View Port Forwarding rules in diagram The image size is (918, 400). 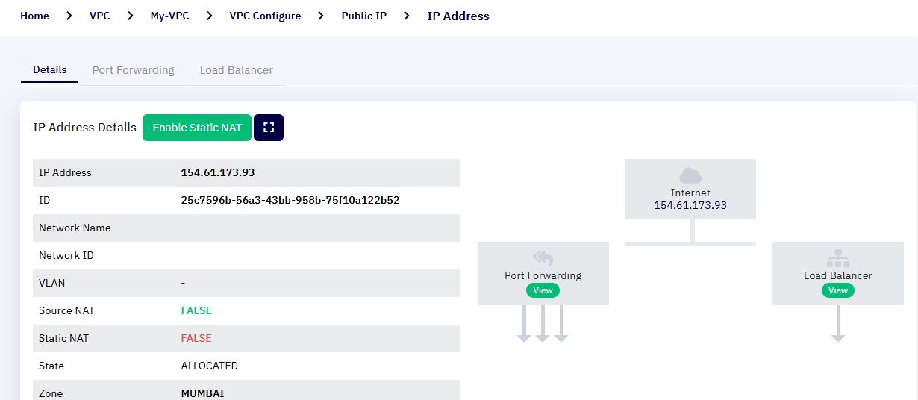coord(543,290)
